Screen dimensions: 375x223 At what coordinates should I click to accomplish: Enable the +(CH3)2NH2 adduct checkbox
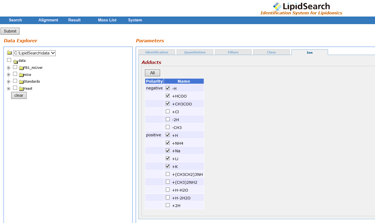tap(168, 182)
